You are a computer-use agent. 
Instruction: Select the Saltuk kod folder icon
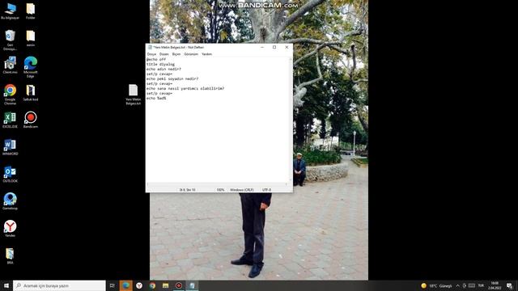pos(31,92)
